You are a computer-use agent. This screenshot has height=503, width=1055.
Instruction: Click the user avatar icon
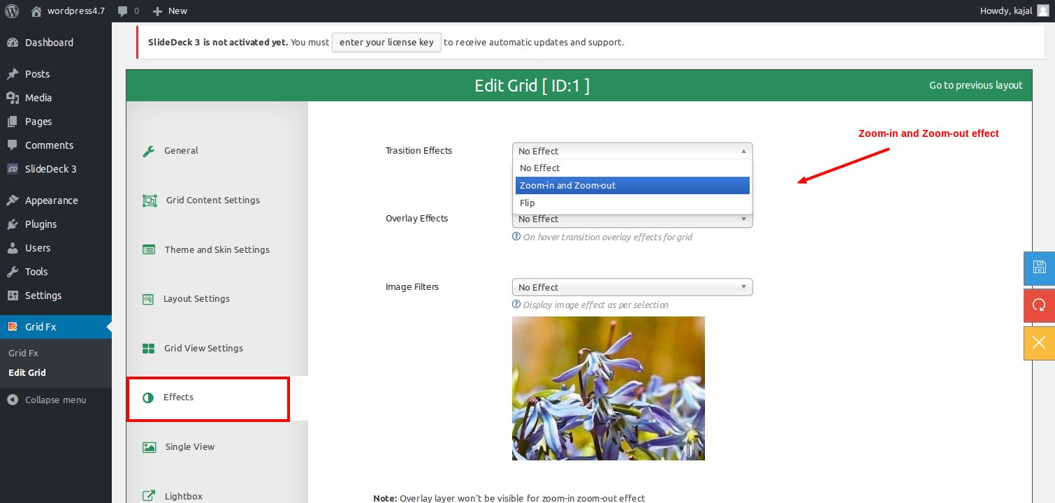(x=1043, y=10)
